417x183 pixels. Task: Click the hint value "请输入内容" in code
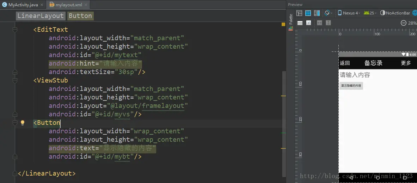point(121,63)
